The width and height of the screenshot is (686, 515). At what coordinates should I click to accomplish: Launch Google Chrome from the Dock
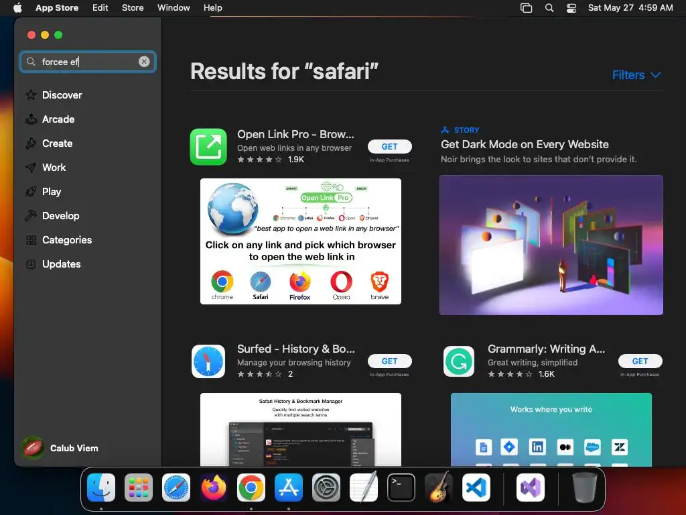click(251, 488)
